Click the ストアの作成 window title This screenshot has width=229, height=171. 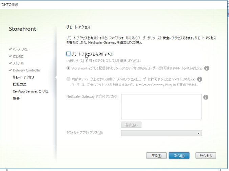(x=10, y=5)
